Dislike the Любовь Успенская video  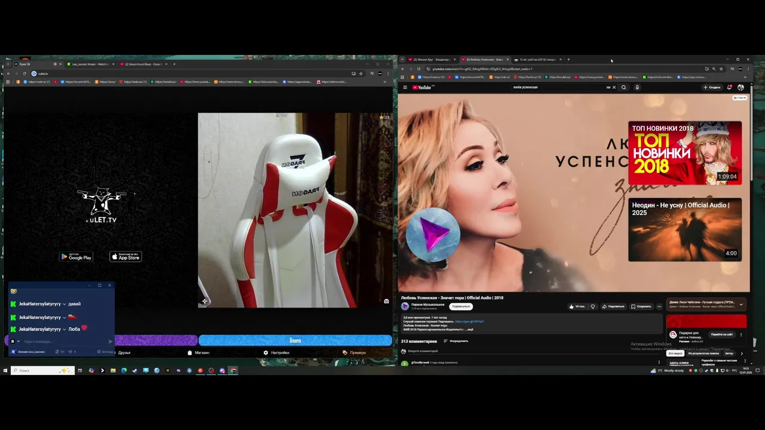click(593, 306)
